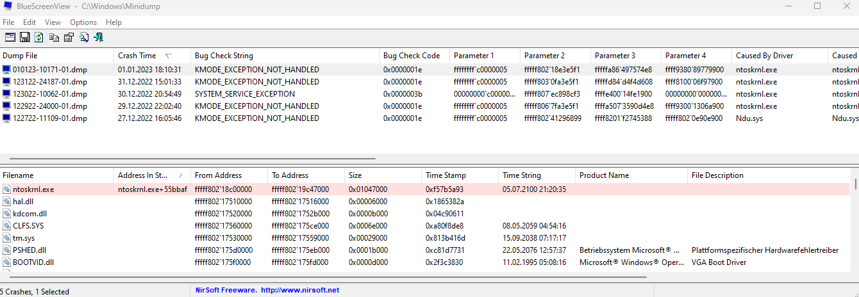The image size is (859, 297).
Task: Open the Help menu
Action: pos(113,22)
